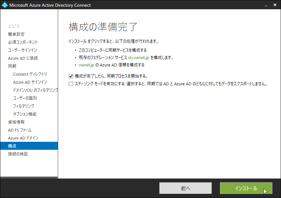Select フィルタリング sub-step
This screenshot has height=198, width=281.
pyautogui.click(x=24, y=106)
